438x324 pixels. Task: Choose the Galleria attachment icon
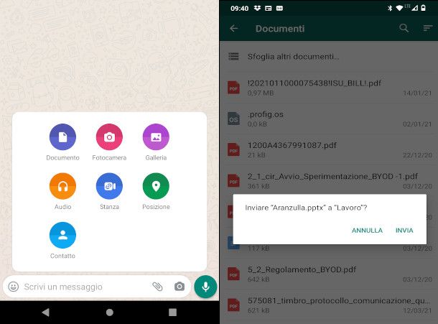click(x=156, y=137)
